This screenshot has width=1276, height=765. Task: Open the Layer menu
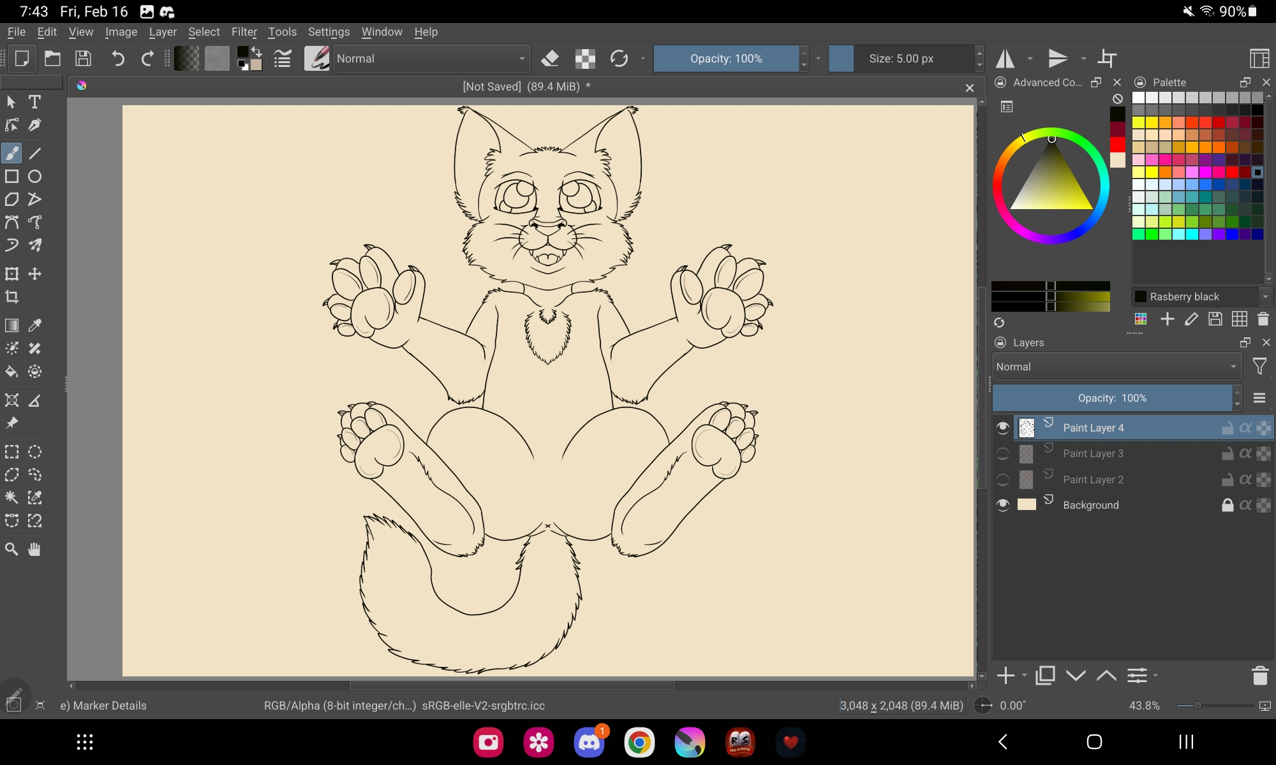pyautogui.click(x=162, y=32)
